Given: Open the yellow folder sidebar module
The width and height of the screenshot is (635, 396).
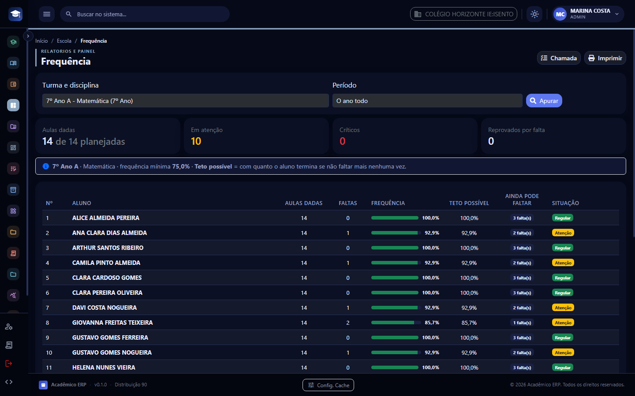Looking at the screenshot, I should tap(13, 232).
